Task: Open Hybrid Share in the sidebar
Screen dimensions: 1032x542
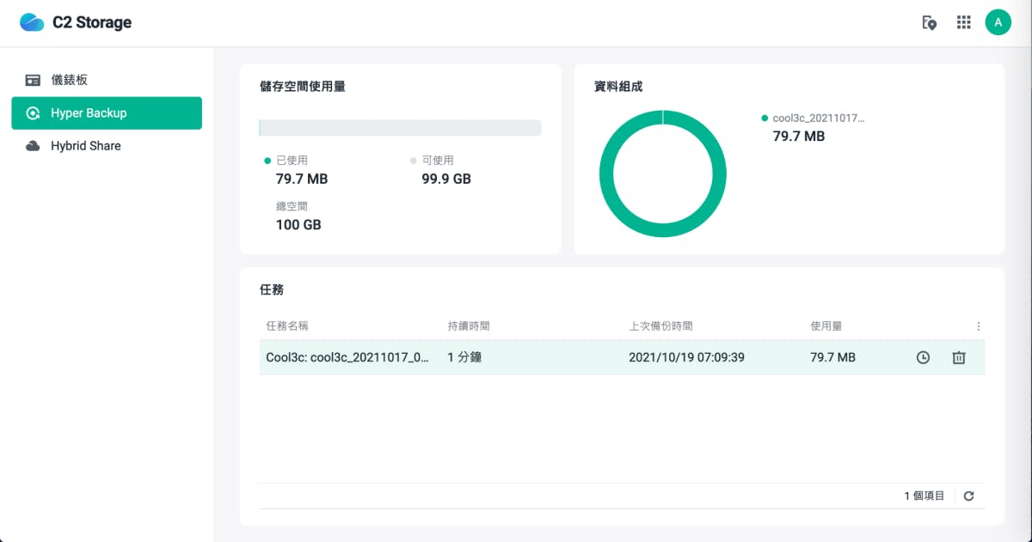Action: pyautogui.click(x=85, y=146)
